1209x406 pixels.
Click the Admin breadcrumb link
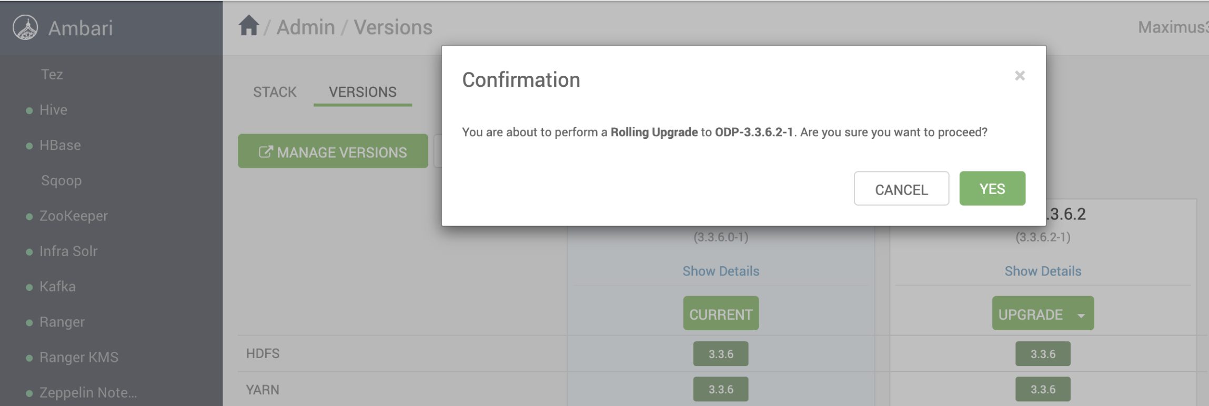pos(306,27)
